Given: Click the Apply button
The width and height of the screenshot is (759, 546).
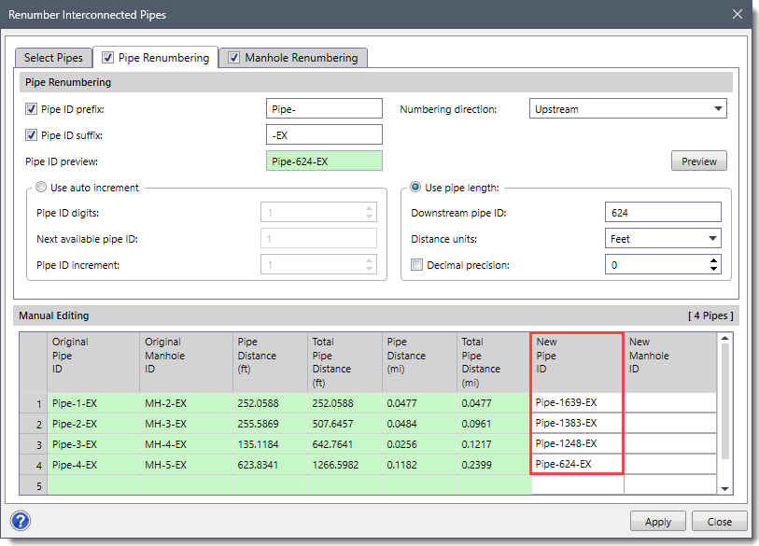Looking at the screenshot, I should [658, 522].
